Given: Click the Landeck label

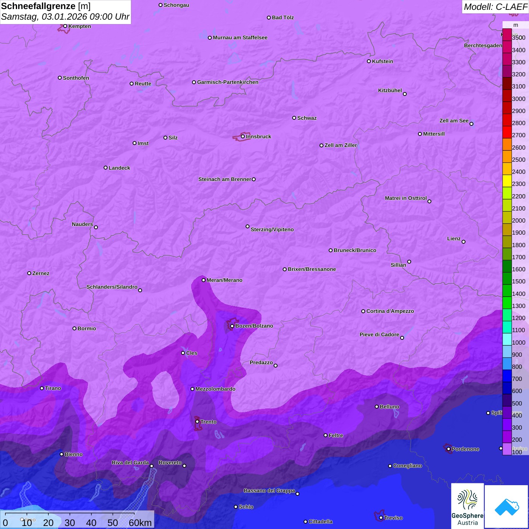Looking at the screenshot, I should [x=119, y=168].
